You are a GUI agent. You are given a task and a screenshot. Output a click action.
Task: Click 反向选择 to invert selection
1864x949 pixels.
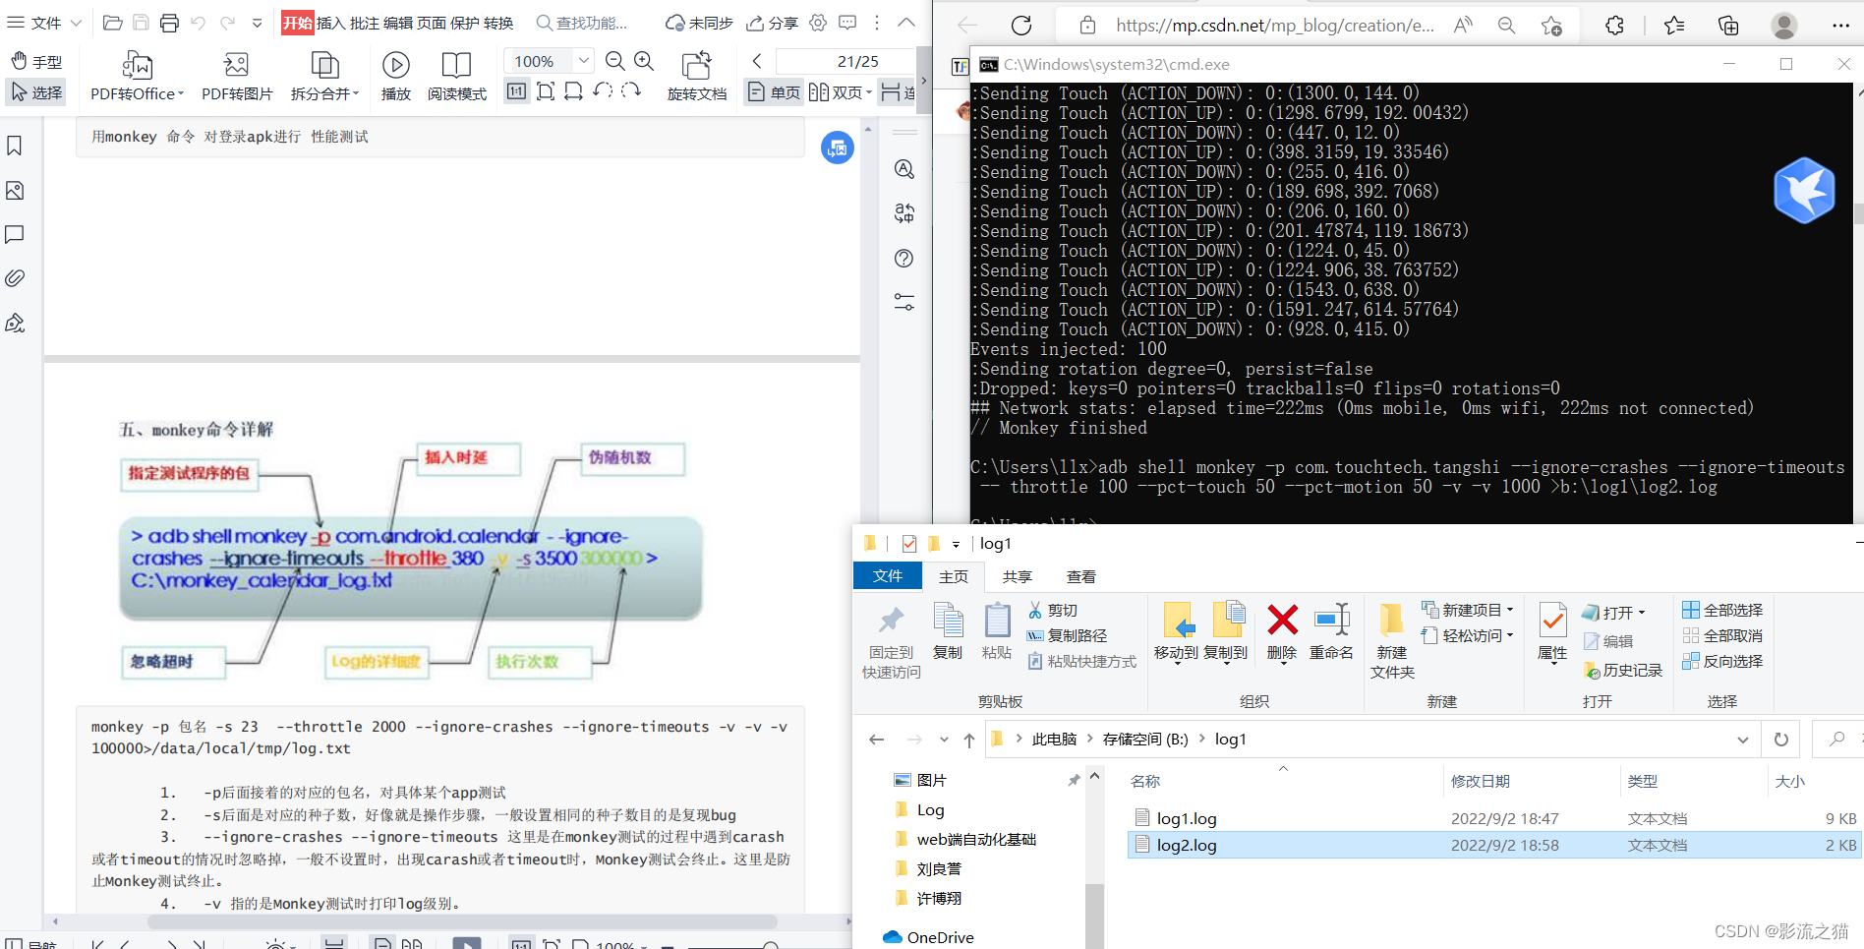click(x=1722, y=661)
